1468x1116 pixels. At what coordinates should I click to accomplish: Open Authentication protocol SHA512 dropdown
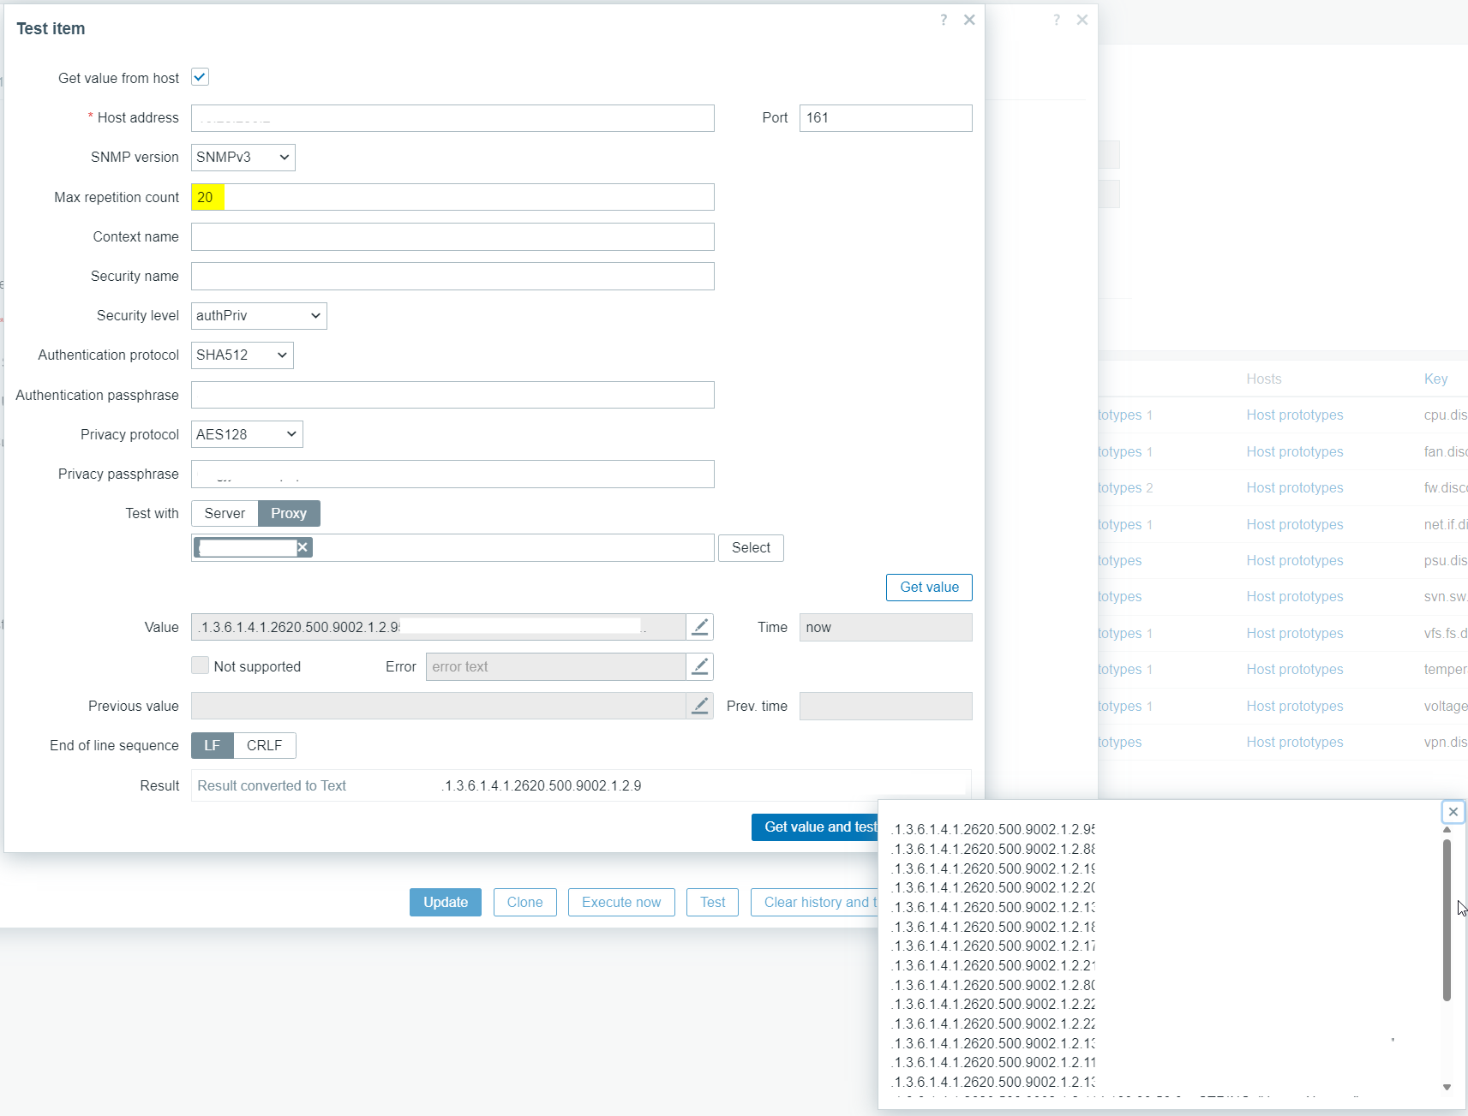[242, 355]
